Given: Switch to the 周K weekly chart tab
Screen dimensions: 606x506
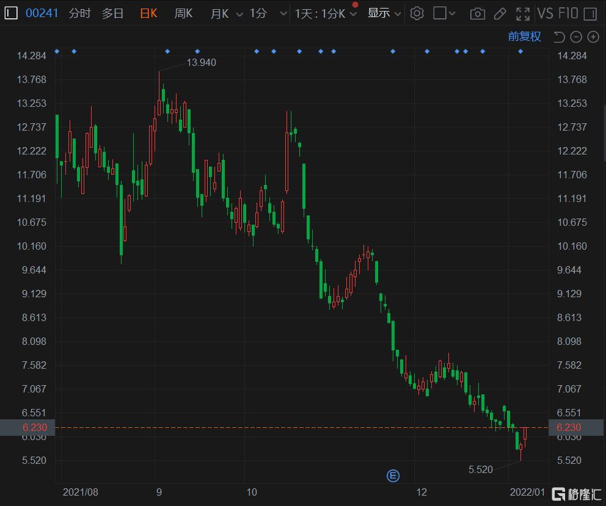Looking at the screenshot, I should [x=183, y=13].
